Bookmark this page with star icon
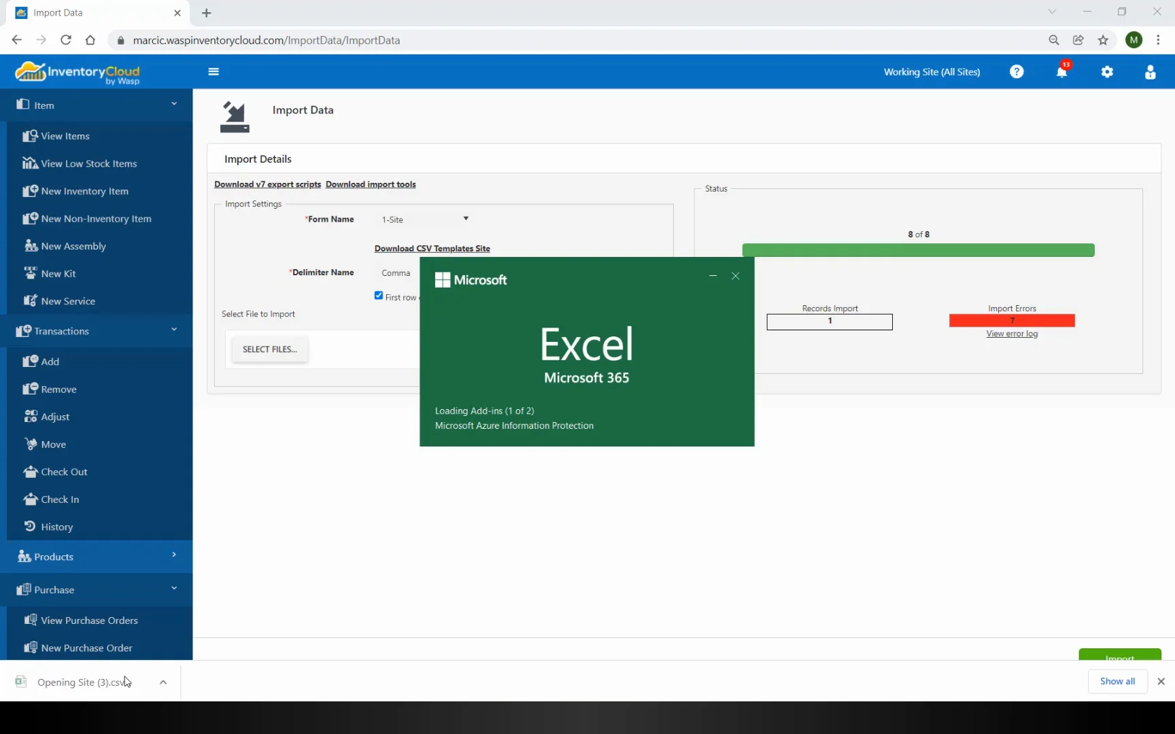 tap(1103, 40)
